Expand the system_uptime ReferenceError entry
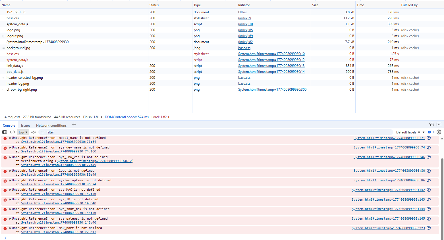 10,180
